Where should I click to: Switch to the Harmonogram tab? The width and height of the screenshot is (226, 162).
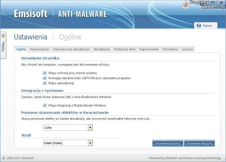coord(39,49)
